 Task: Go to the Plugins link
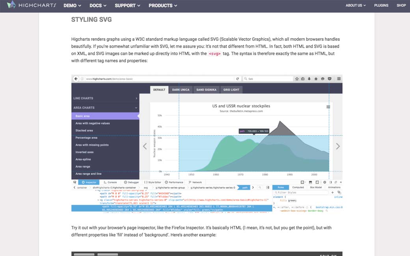coord(381,6)
